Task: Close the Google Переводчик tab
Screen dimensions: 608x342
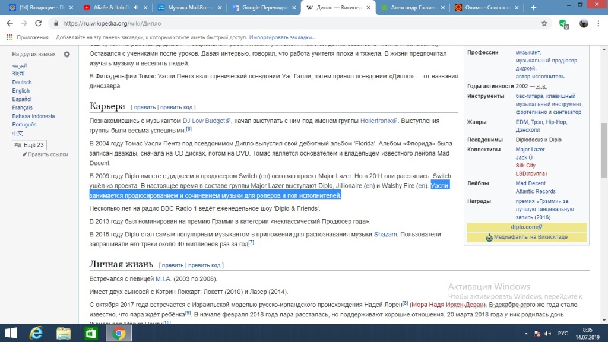Action: (294, 7)
